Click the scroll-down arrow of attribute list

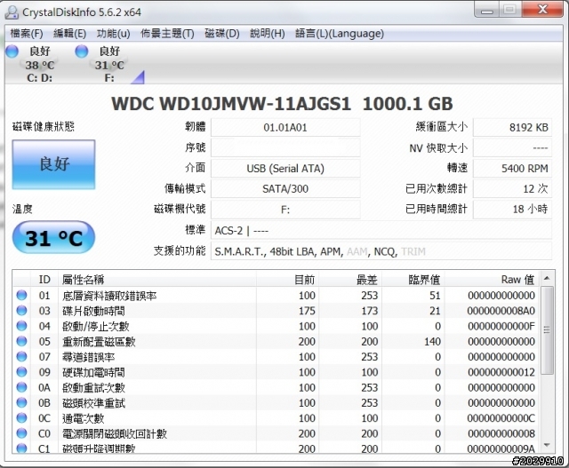tap(547, 445)
